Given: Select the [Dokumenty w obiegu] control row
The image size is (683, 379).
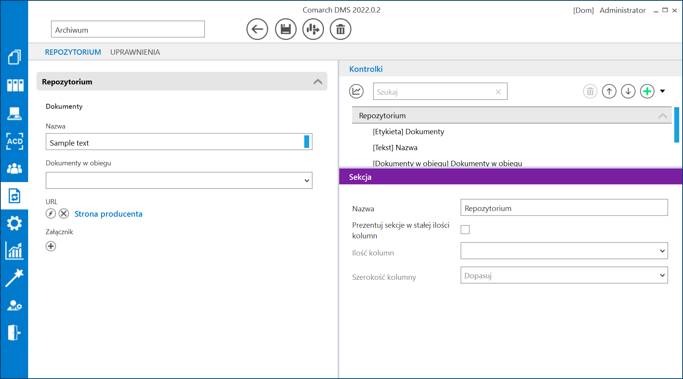Looking at the screenshot, I should [447, 163].
